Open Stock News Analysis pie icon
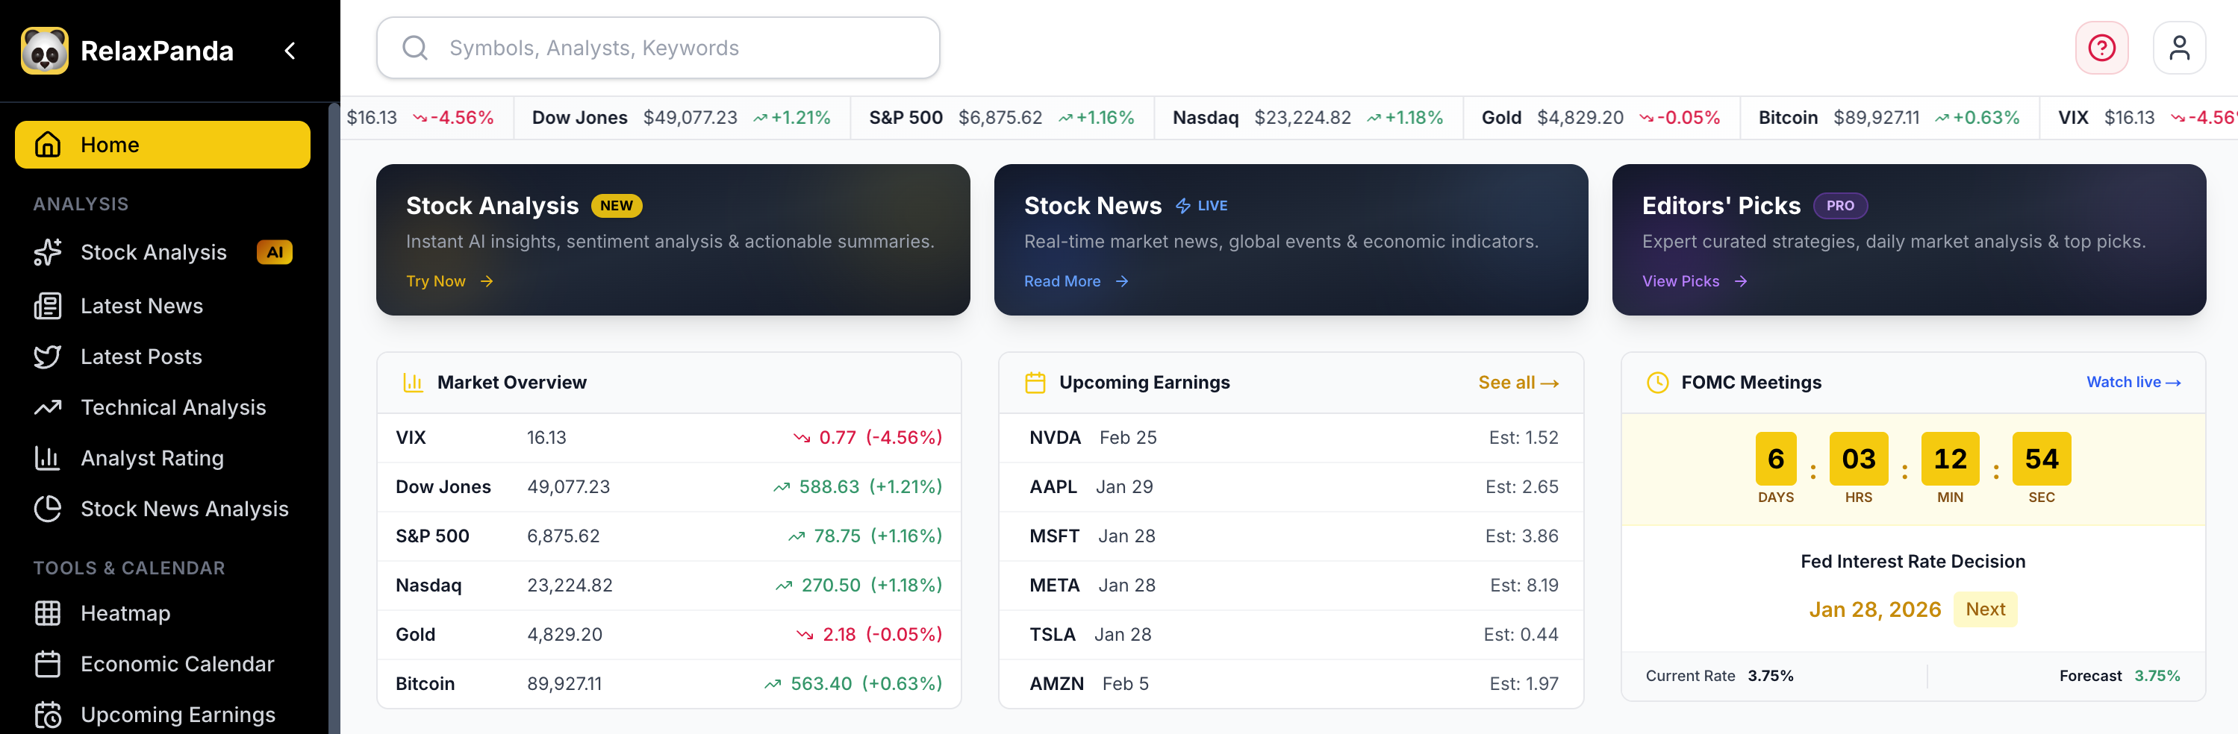The image size is (2238, 734). click(49, 509)
